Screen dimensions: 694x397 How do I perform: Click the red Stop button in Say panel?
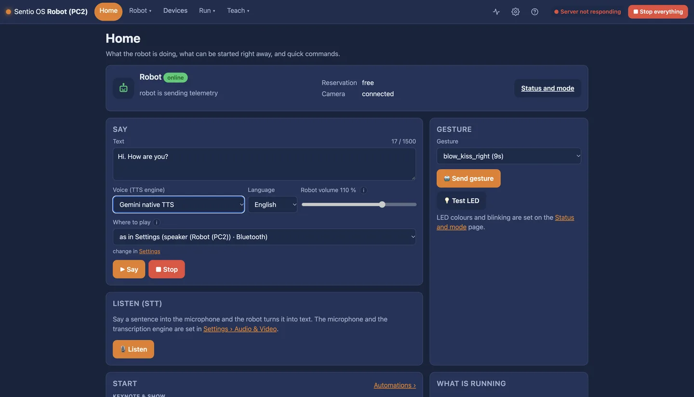pos(167,269)
